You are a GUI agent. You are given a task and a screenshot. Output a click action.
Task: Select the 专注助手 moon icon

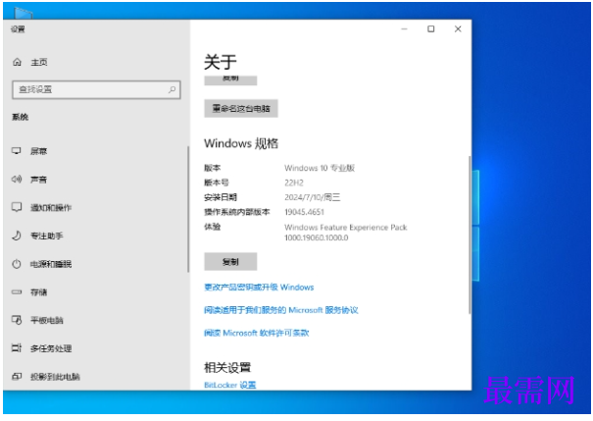coord(17,236)
